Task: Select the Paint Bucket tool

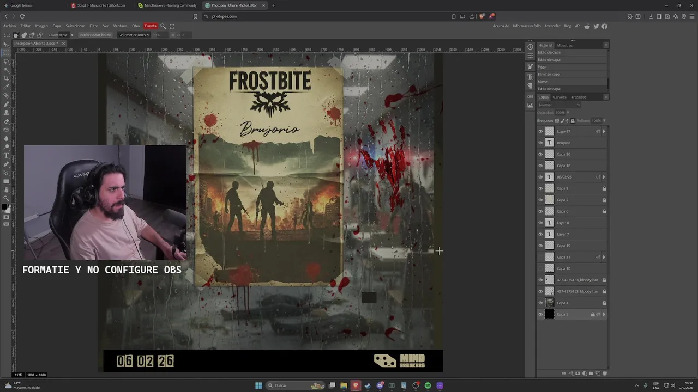Action: [7, 130]
